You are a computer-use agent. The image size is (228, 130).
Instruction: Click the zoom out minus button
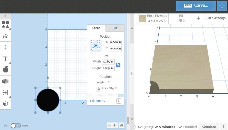[109, 125]
